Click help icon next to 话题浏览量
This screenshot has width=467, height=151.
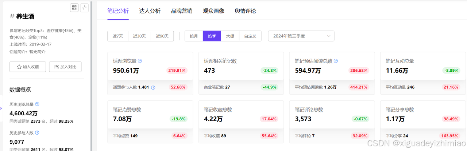140,61
